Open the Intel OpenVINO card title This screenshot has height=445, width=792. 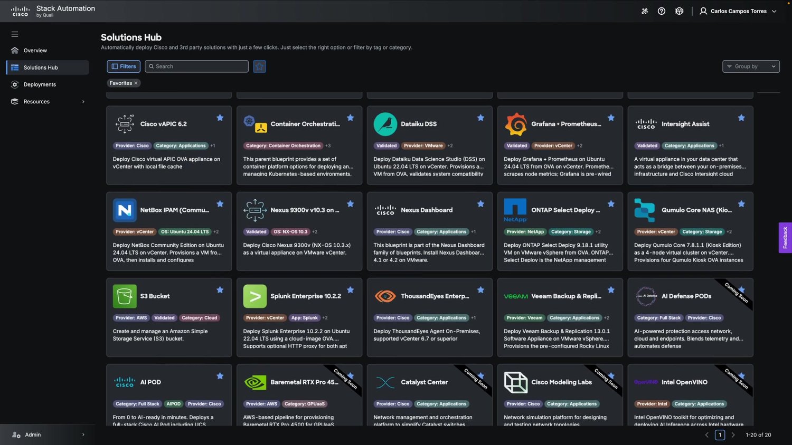tap(684, 382)
